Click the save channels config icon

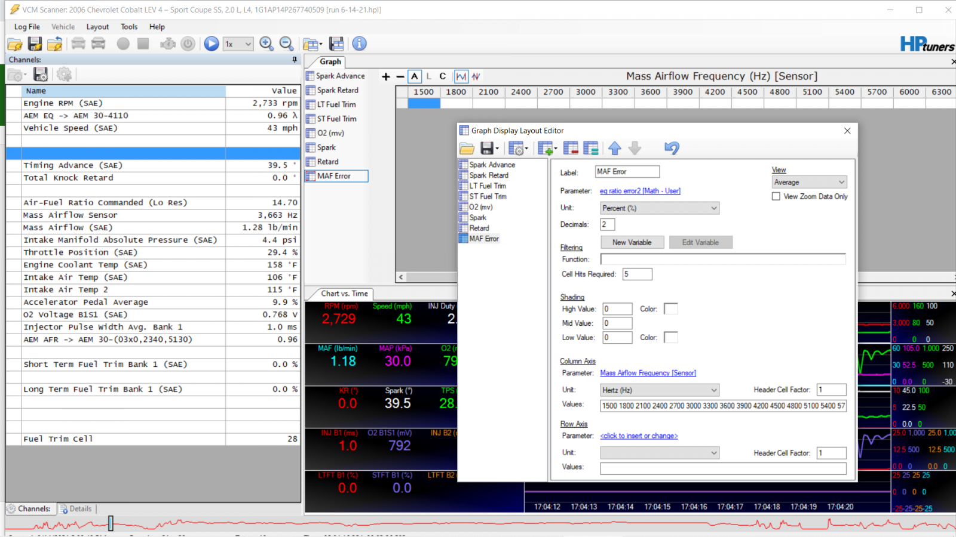[x=40, y=75]
